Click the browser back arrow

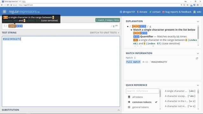tap(2, 5)
